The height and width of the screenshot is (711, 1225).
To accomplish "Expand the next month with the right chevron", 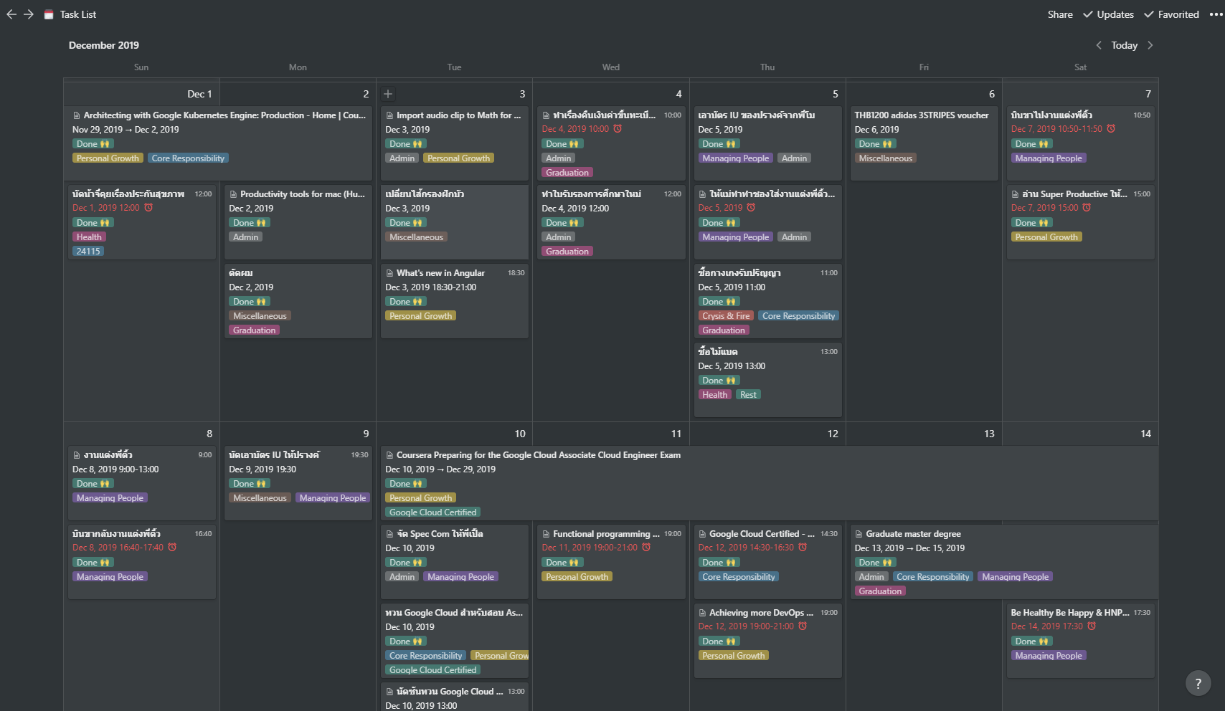I will click(x=1150, y=45).
